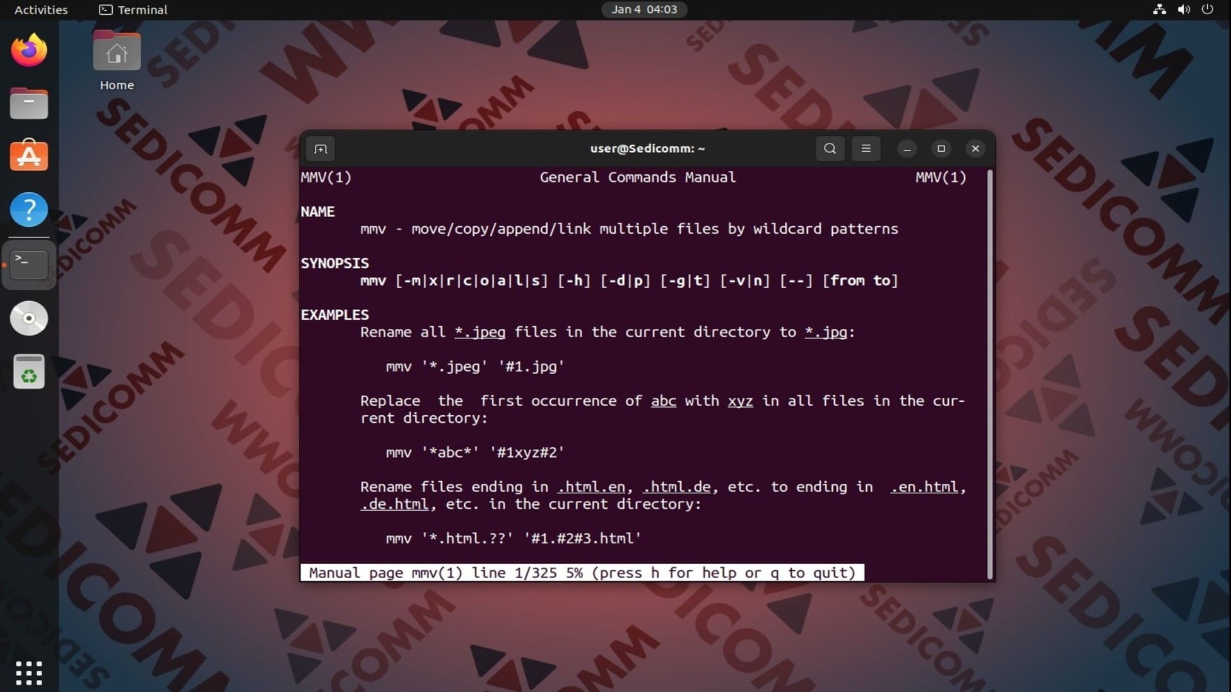
Task: Show Applications grid button
Action: tap(29, 673)
